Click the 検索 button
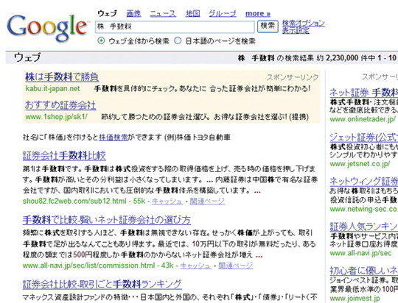Viewport: 398px width, 303px height. (268, 26)
